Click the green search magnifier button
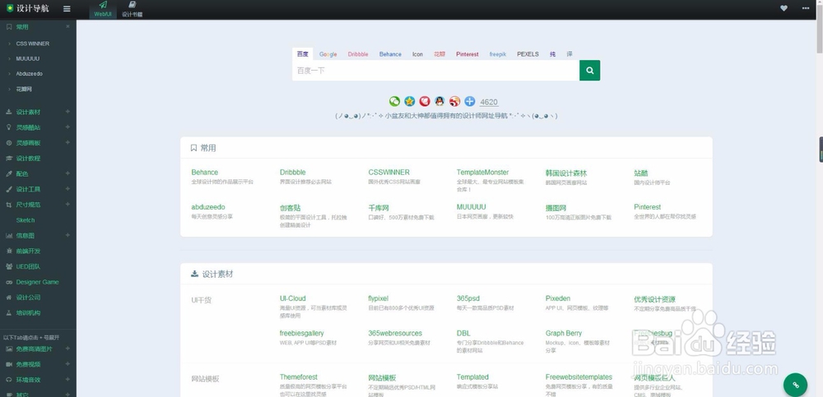The width and height of the screenshot is (823, 397). [589, 70]
